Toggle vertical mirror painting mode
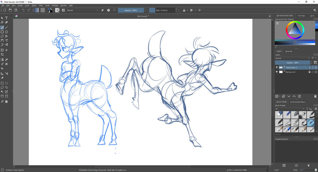This screenshot has width=318, height=172. tap(192, 10)
